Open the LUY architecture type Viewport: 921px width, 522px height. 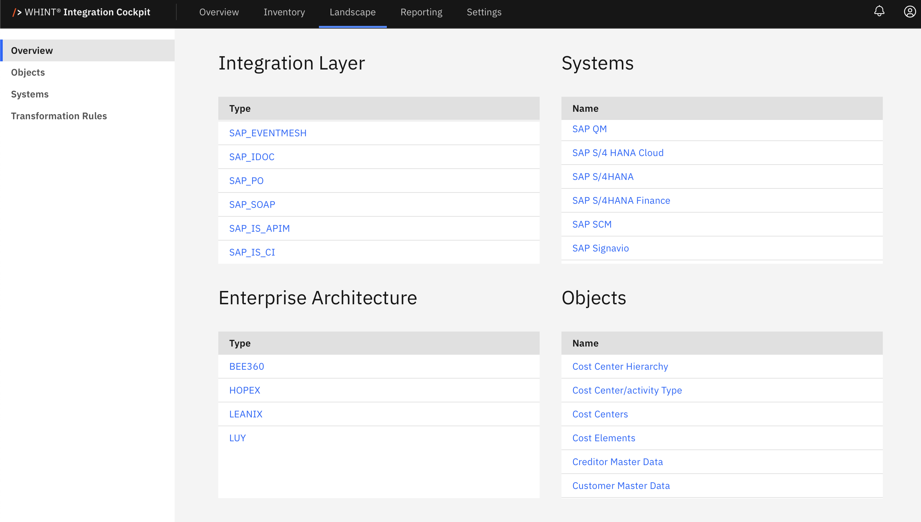237,438
